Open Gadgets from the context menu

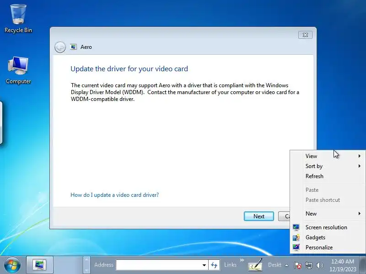pyautogui.click(x=328, y=237)
